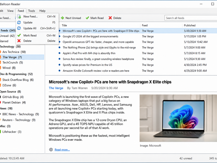
Task: Open the Help menu
Action: (x=42, y=11)
